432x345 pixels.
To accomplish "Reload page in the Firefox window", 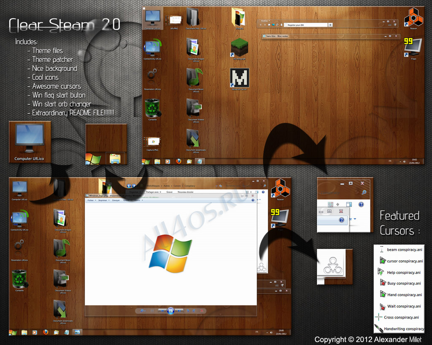I will 277,25.
